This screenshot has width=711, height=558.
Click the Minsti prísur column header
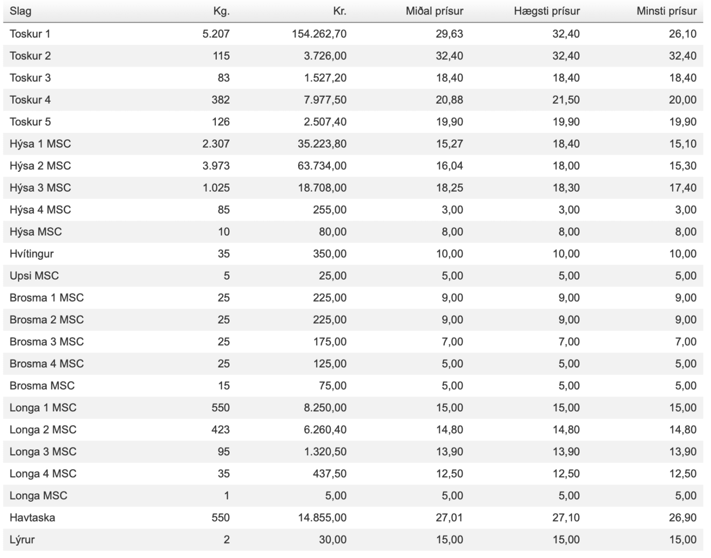click(x=667, y=11)
